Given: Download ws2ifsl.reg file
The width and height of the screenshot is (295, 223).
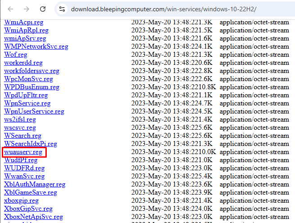Looking at the screenshot, I should coord(20,119).
